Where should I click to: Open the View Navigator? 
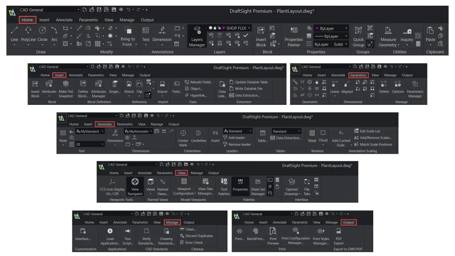pos(135,185)
